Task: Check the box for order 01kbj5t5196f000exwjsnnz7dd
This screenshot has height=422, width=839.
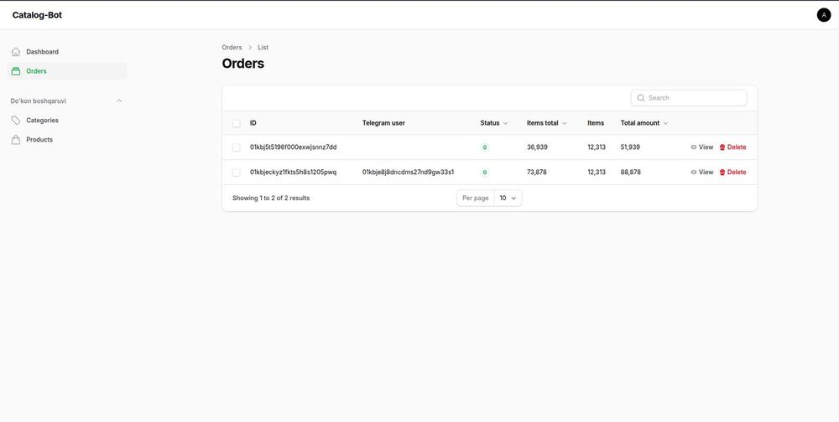Action: click(236, 147)
